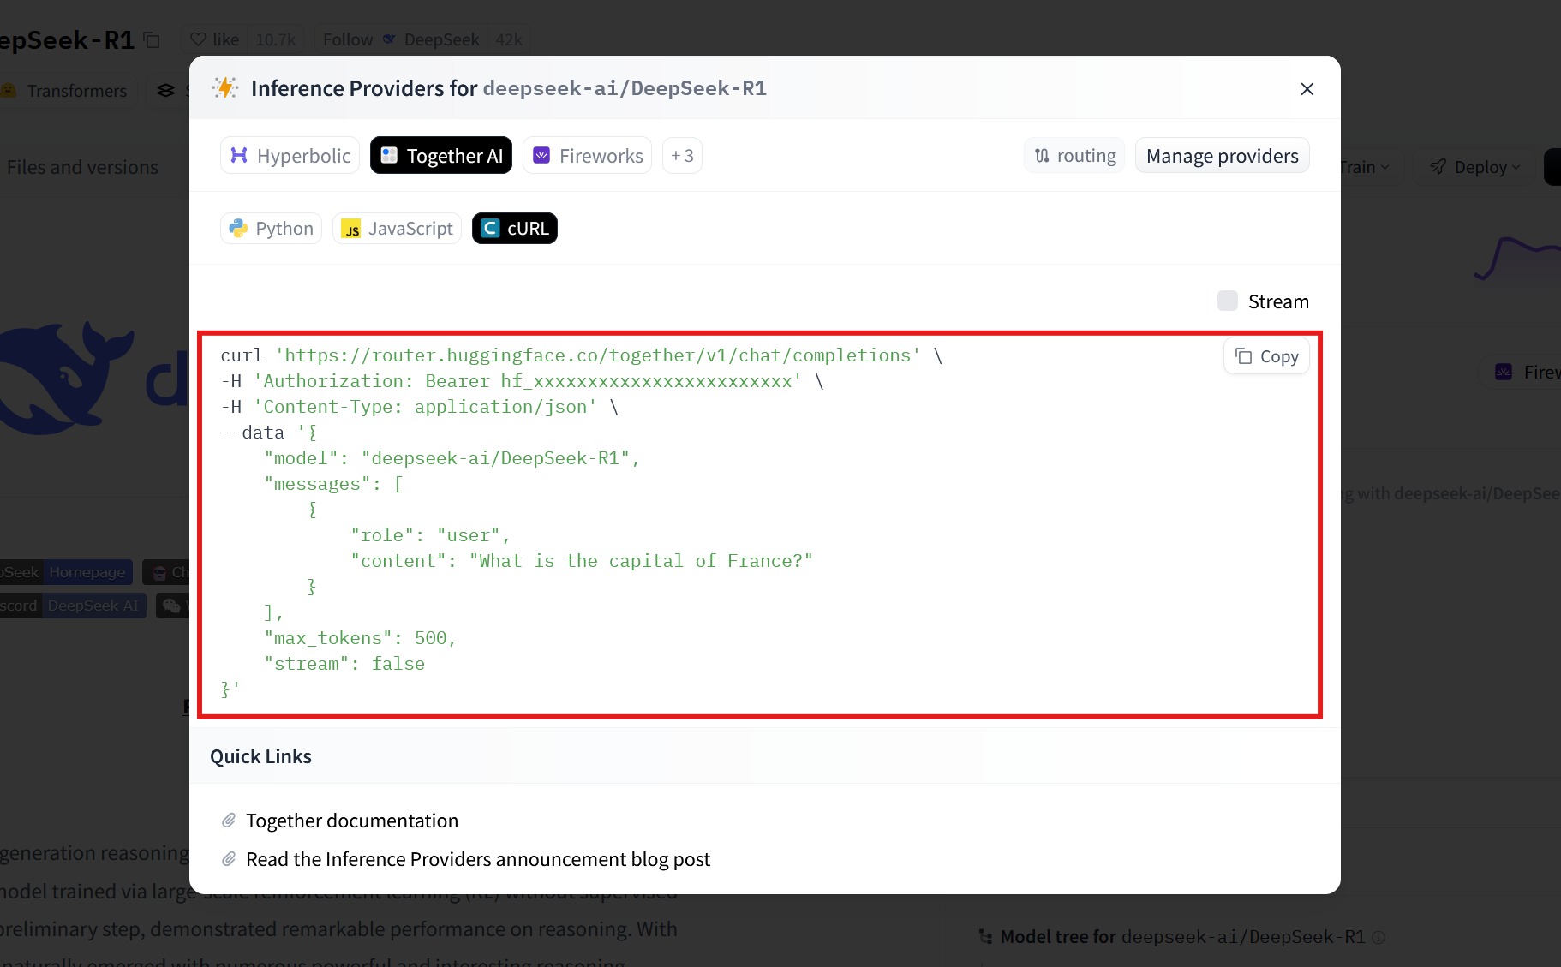
Task: Click the JS logo icon
Action: pyautogui.click(x=350, y=229)
